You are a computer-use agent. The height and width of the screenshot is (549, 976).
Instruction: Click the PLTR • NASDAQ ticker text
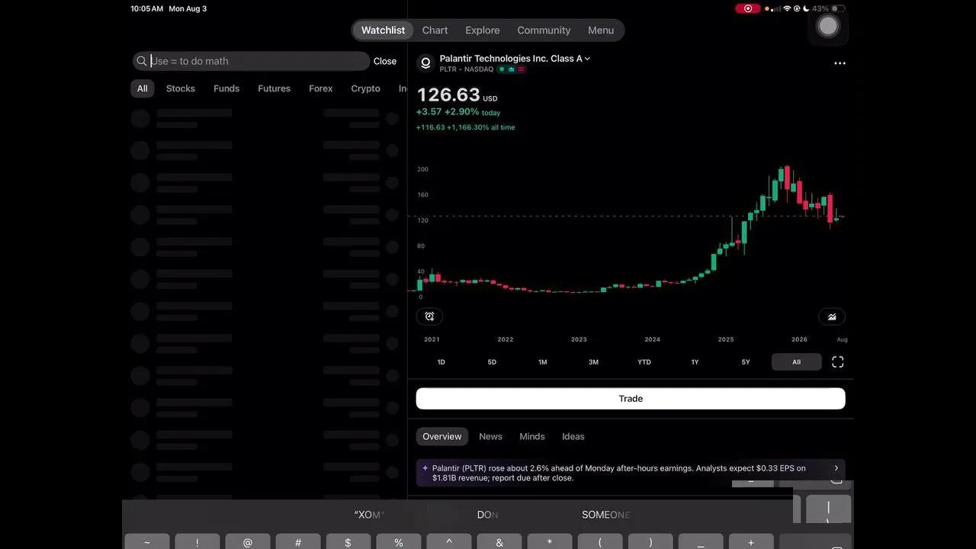[467, 69]
